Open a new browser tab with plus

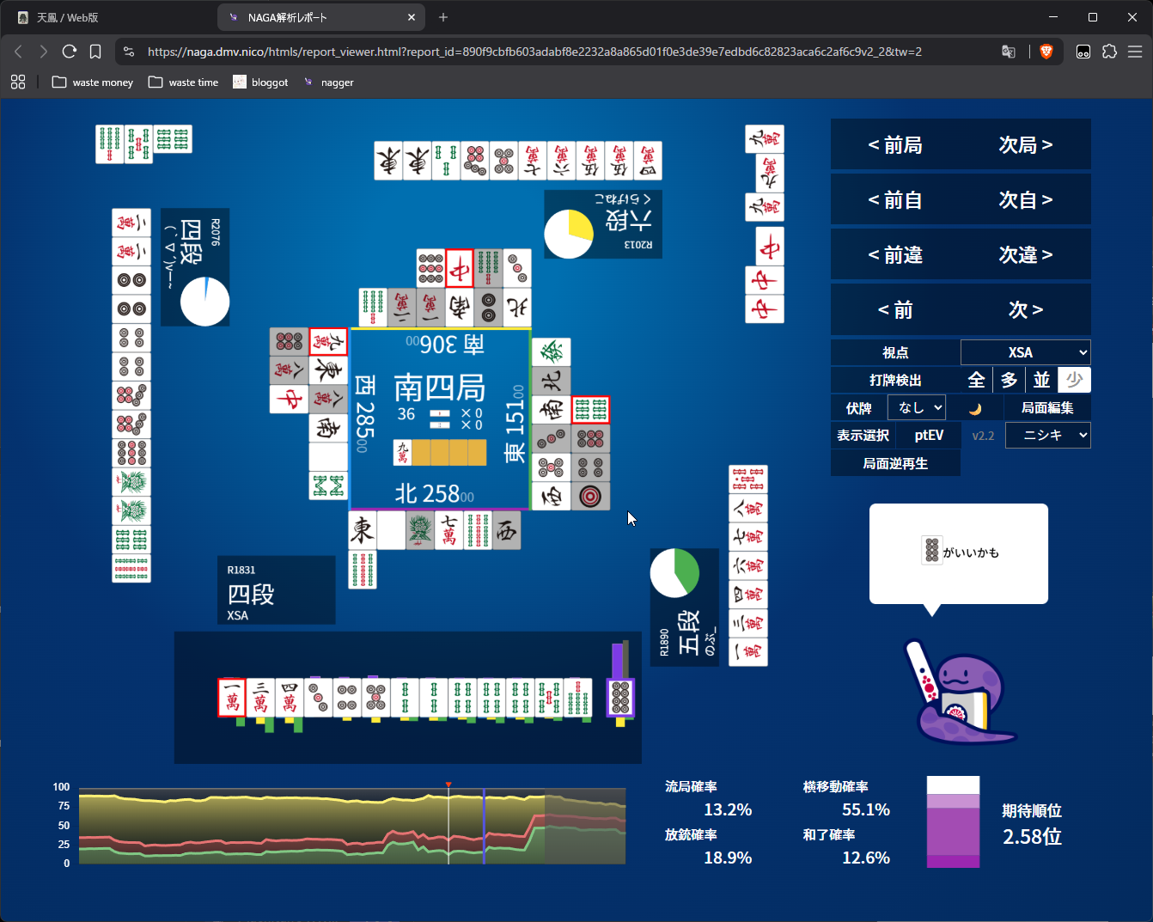[443, 17]
